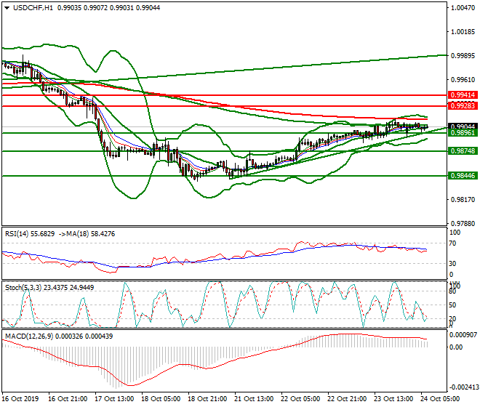Select the MACD scale value 0.000907
The image size is (480, 407).
point(463,335)
